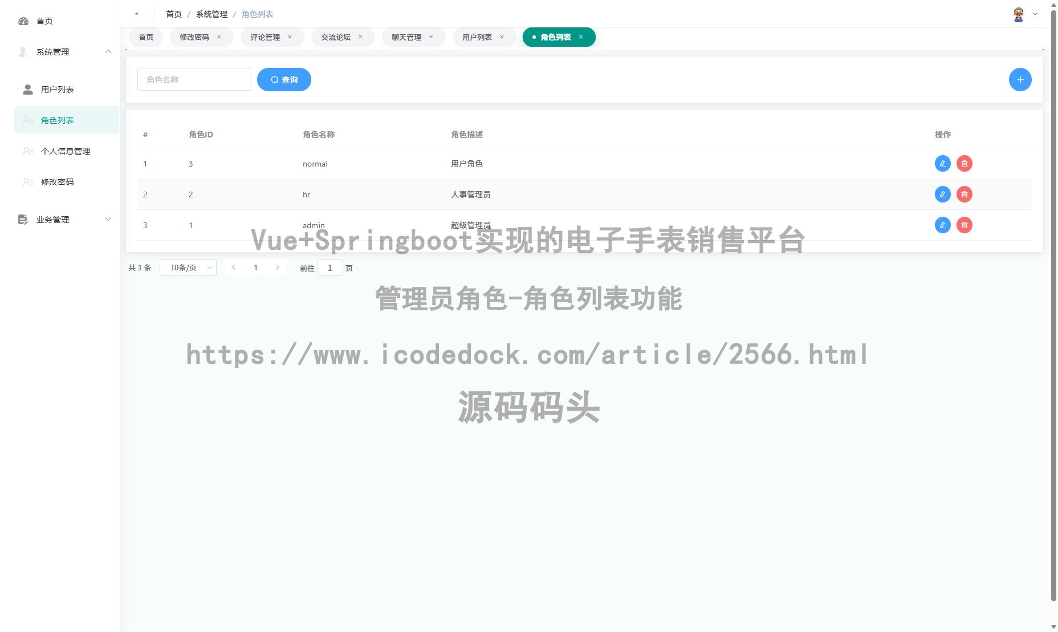Open 个人信息管理 in the sidebar
Viewport: 1058px width, 632px height.
click(65, 151)
